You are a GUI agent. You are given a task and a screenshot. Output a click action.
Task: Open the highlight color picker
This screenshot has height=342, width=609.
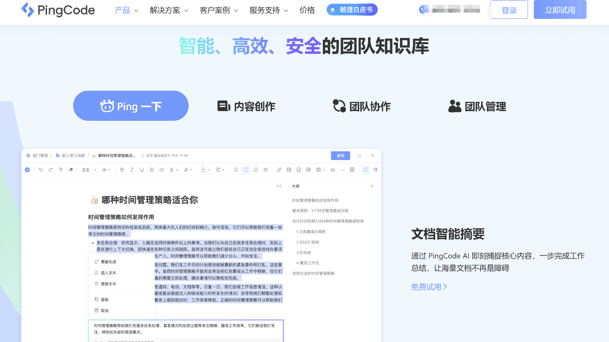coord(187,170)
